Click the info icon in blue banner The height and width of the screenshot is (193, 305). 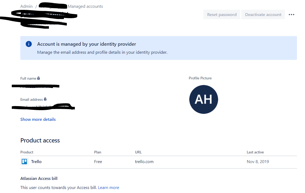click(x=29, y=44)
